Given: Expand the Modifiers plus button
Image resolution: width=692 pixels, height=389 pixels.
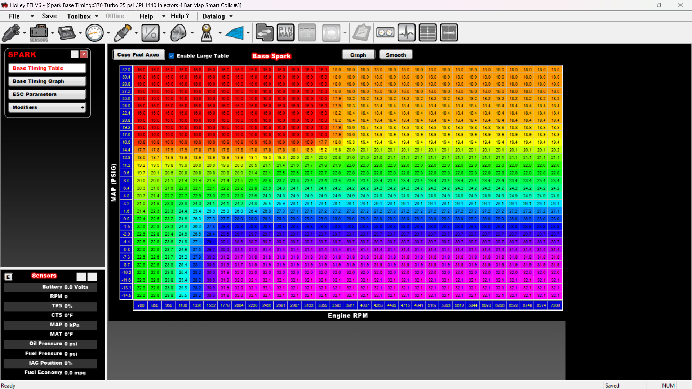Looking at the screenshot, I should click(x=83, y=107).
